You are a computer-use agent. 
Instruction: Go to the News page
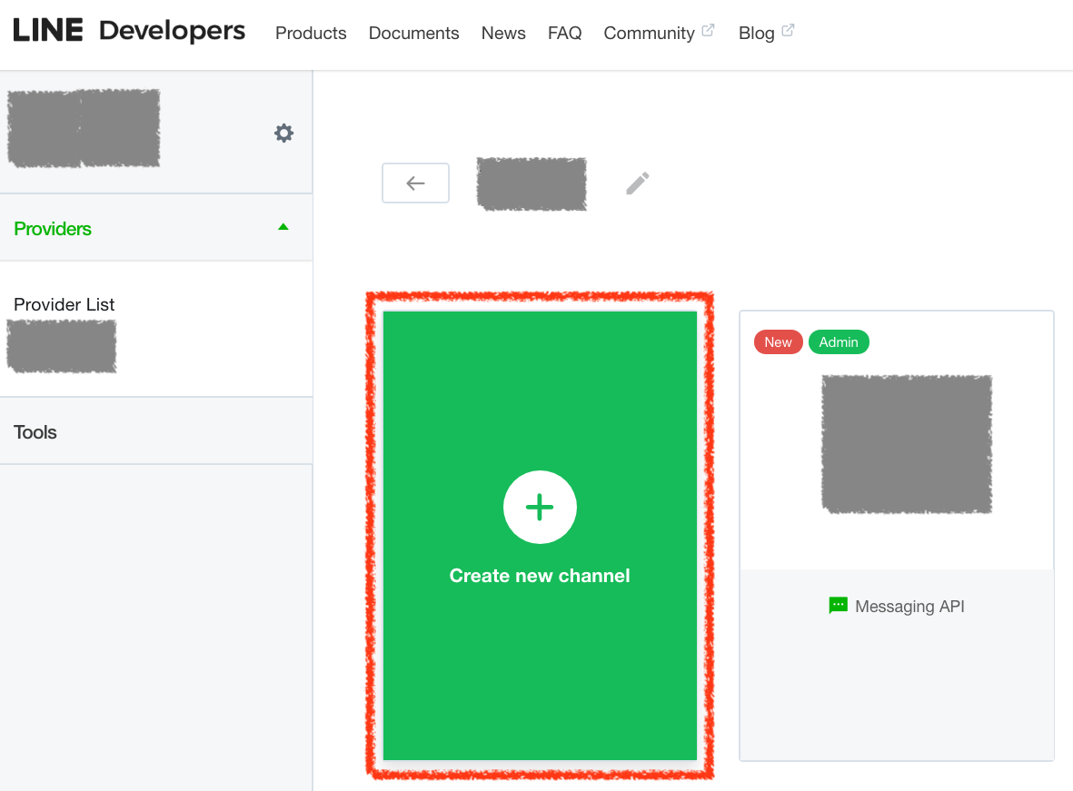[x=503, y=34]
